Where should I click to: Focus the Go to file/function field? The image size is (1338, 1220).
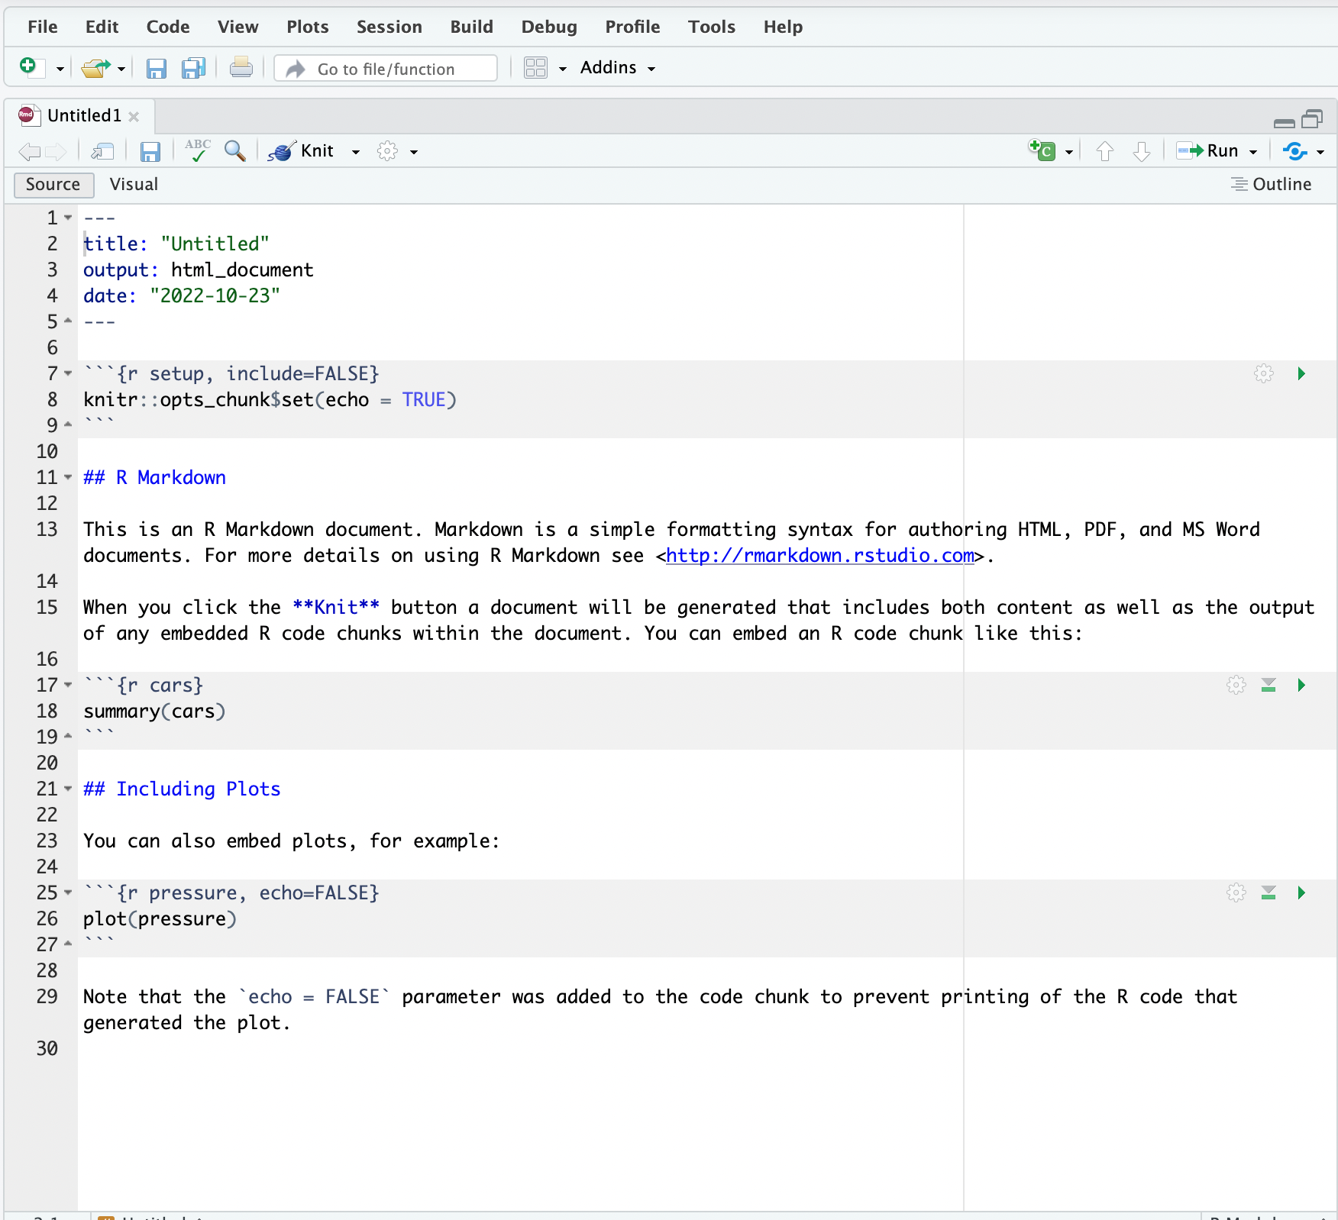(386, 69)
